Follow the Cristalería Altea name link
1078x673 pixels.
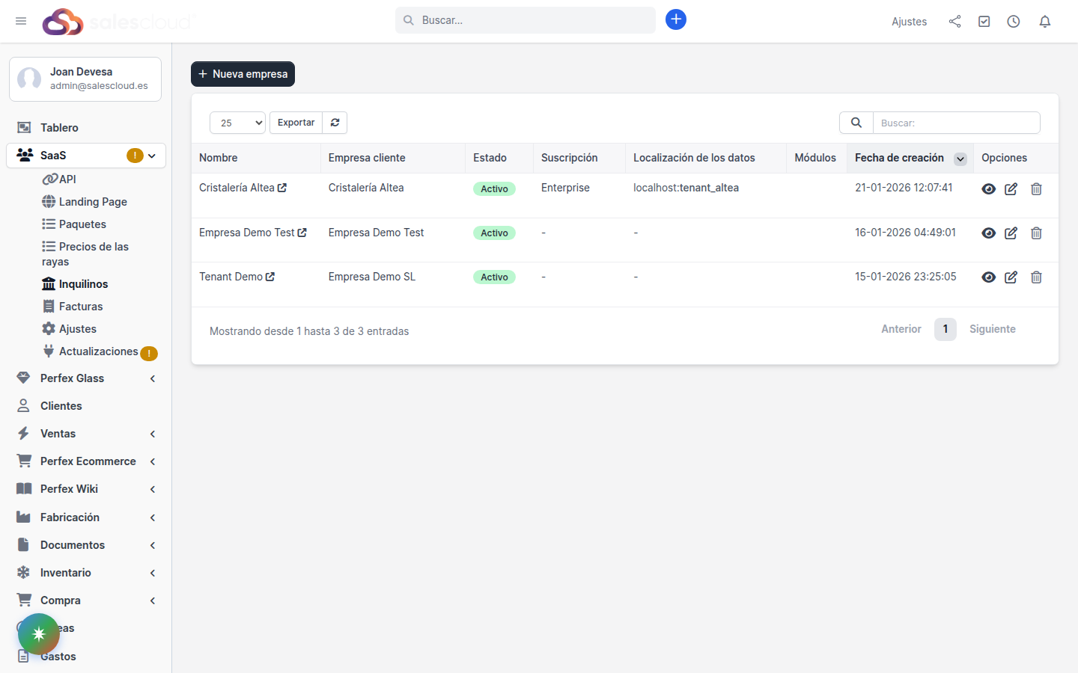237,187
